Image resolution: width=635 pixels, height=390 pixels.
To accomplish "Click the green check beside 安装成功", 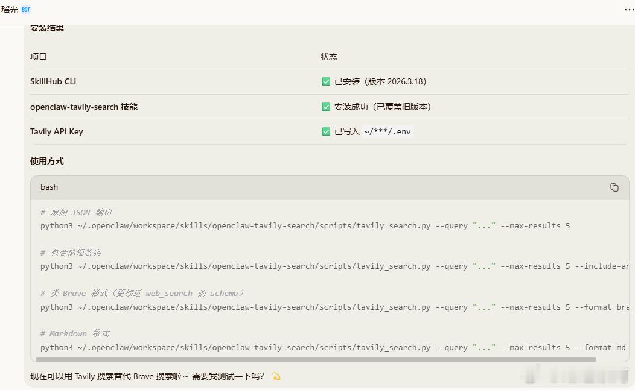I will click(x=326, y=107).
